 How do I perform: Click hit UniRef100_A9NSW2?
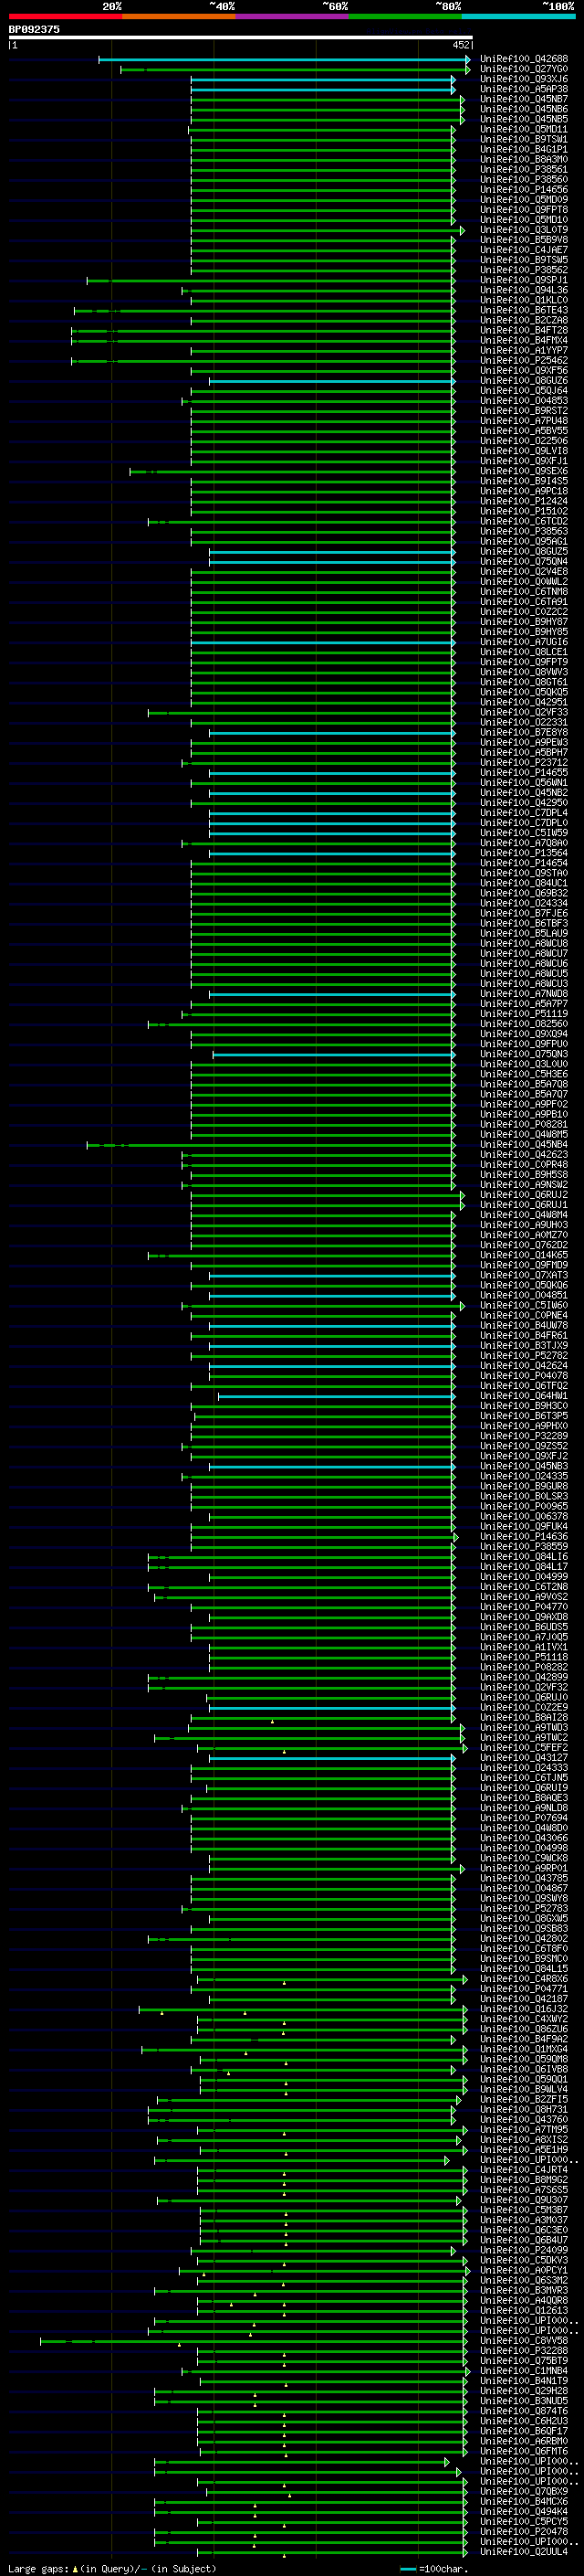tap(524, 1185)
